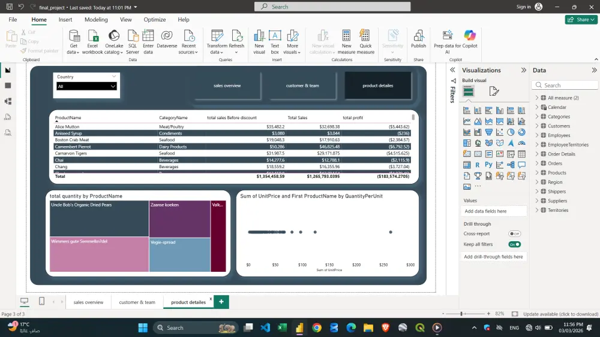Screen dimensions: 600x337
Task: Click the title bar Search box
Action: 332,7
